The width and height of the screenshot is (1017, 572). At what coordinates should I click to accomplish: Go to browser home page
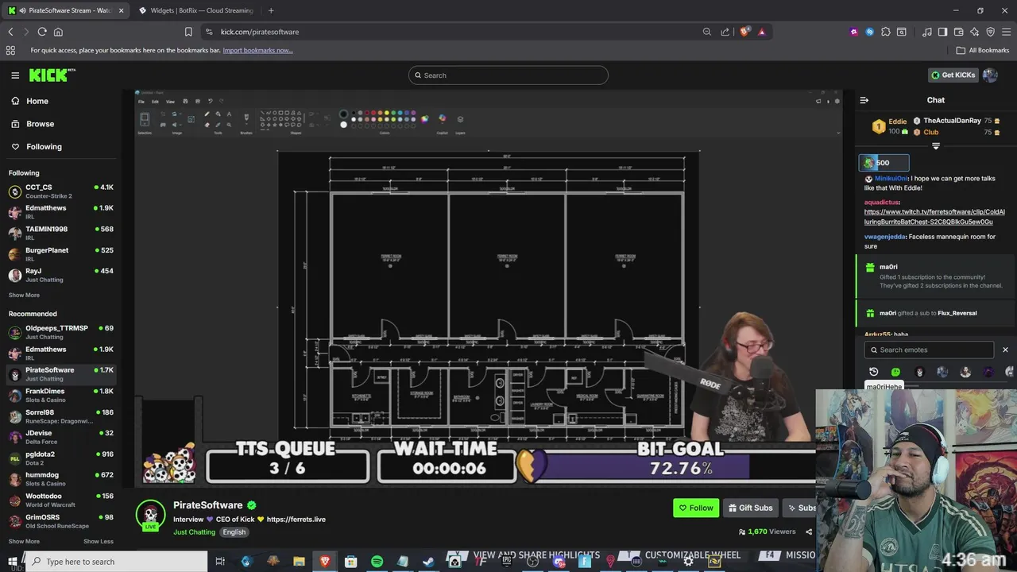[58, 32]
